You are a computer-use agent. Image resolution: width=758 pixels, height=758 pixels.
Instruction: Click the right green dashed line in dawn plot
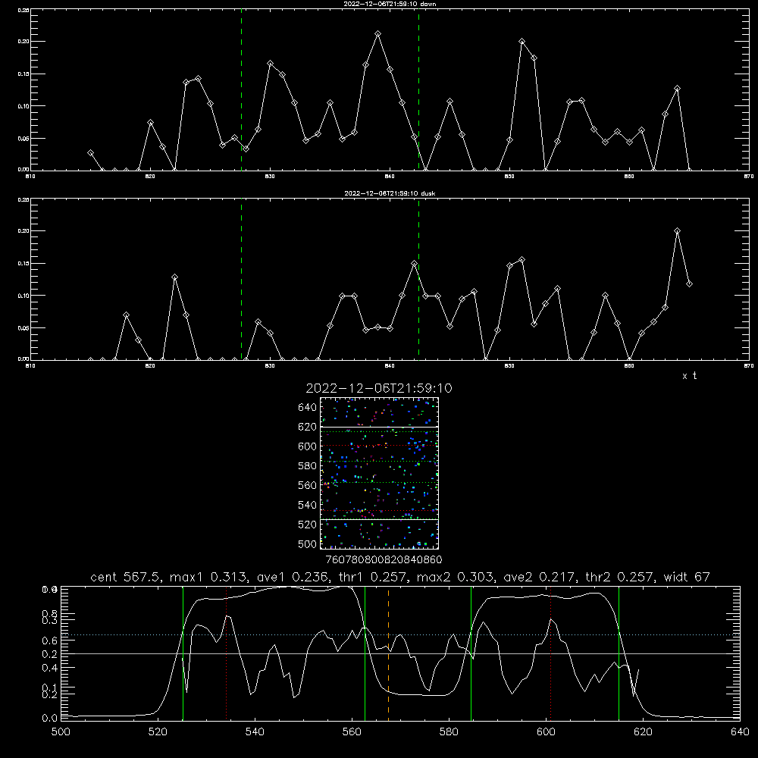[x=418, y=89]
